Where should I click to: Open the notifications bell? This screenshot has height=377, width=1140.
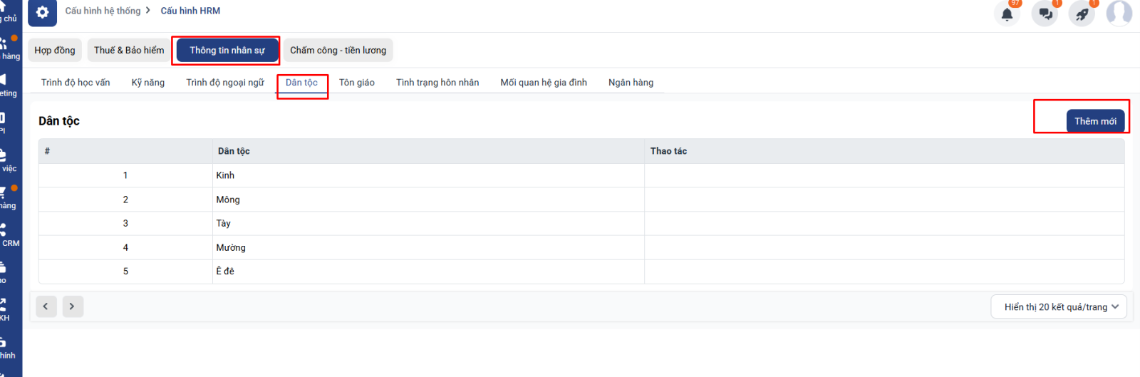pos(1007,14)
